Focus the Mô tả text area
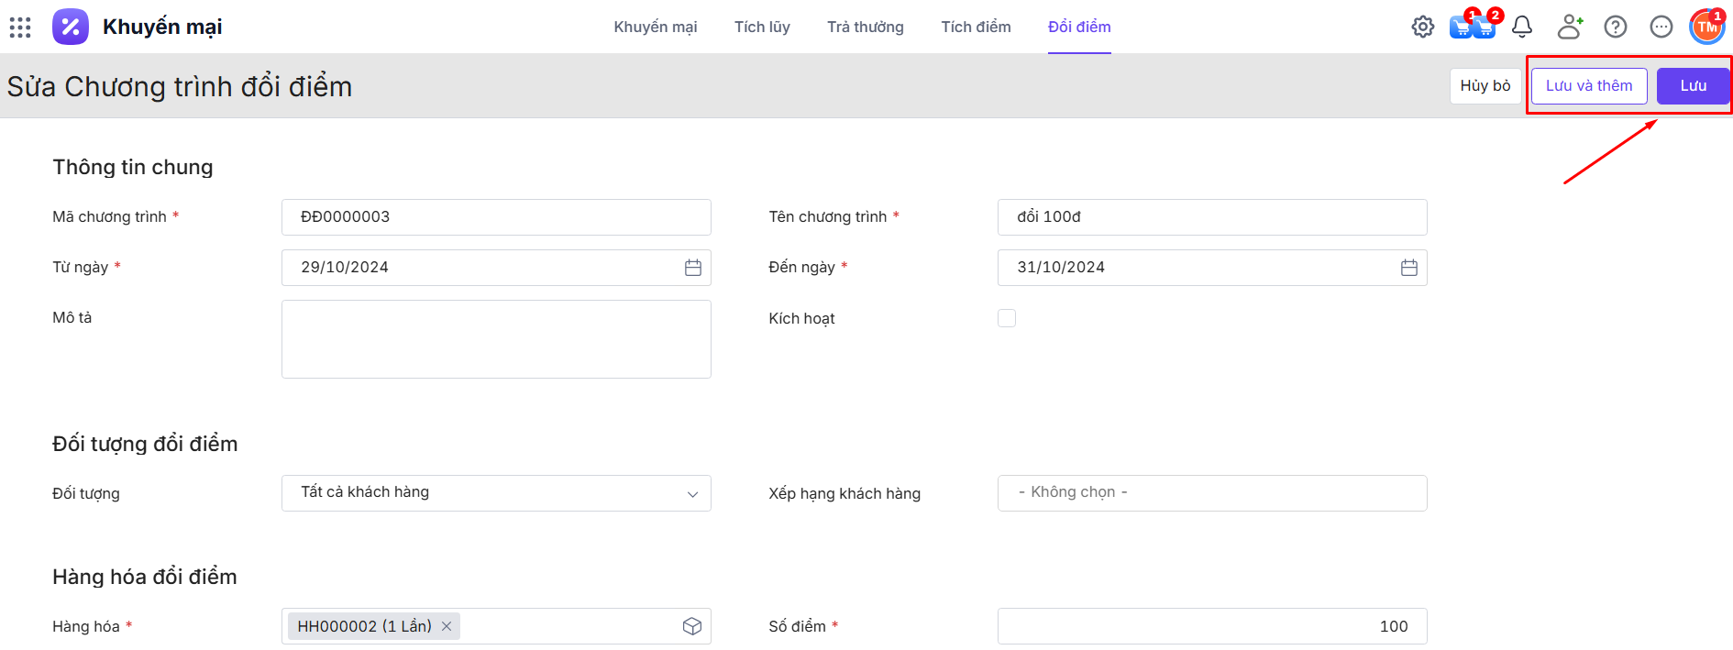 click(496, 339)
